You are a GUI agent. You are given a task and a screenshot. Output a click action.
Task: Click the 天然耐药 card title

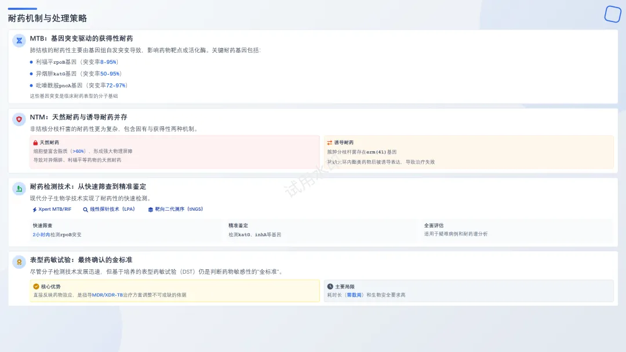tap(49, 143)
